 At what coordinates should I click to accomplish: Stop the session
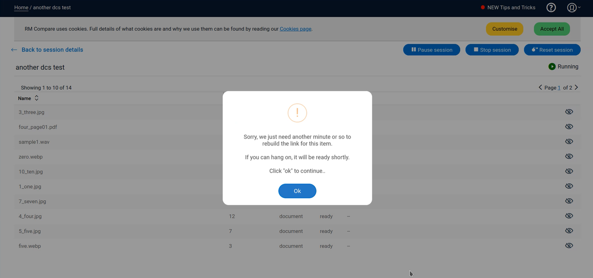tap(492, 50)
